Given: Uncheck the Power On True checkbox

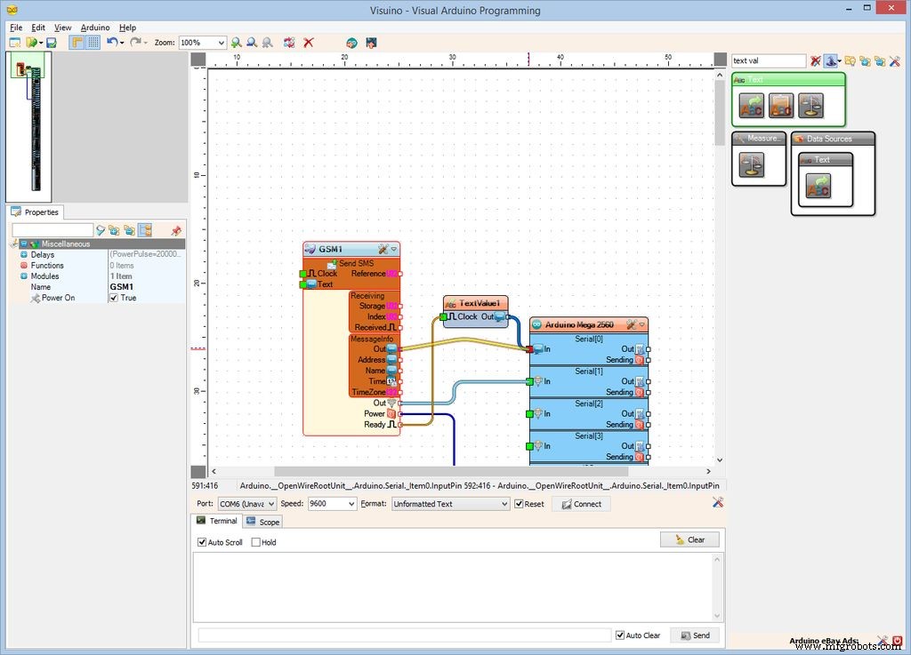Looking at the screenshot, I should [114, 298].
